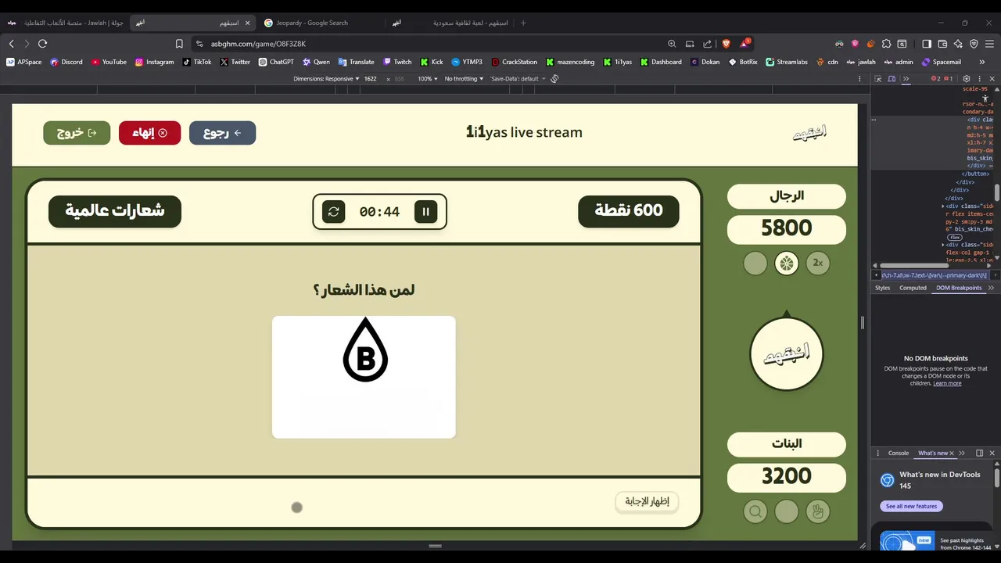Image resolution: width=1001 pixels, height=563 pixels.
Task: Click the round game logo in sidebar
Action: click(787, 353)
